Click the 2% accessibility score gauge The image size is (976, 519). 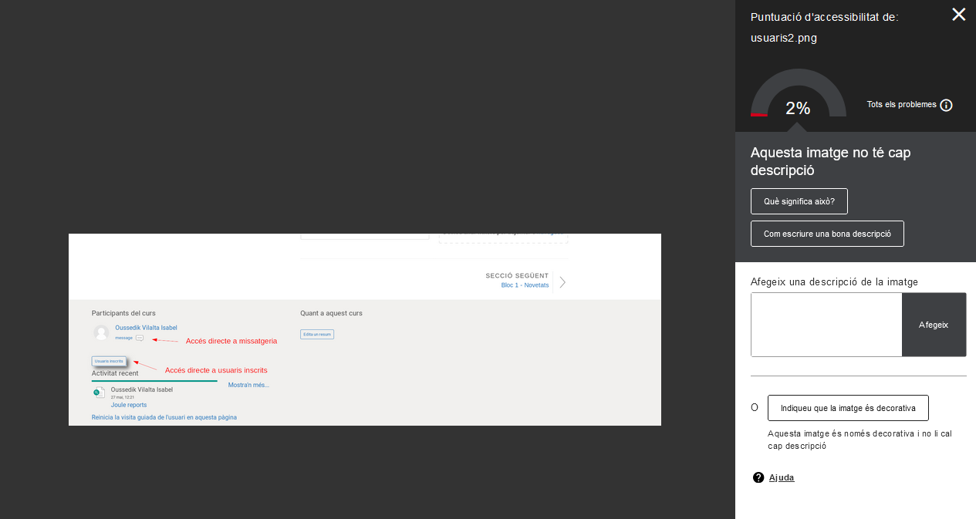pos(798,96)
